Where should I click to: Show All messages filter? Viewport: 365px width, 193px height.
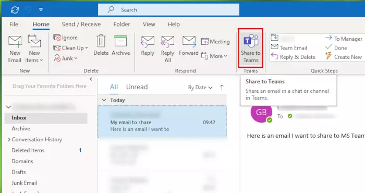(114, 87)
